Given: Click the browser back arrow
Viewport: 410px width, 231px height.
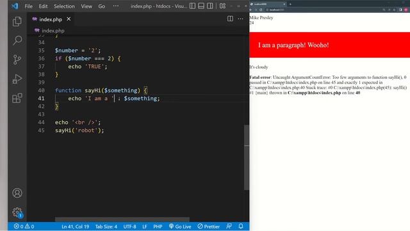Looking at the screenshot, I should tap(251, 10).
